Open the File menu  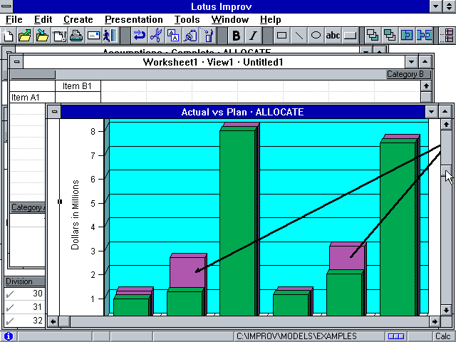click(14, 19)
